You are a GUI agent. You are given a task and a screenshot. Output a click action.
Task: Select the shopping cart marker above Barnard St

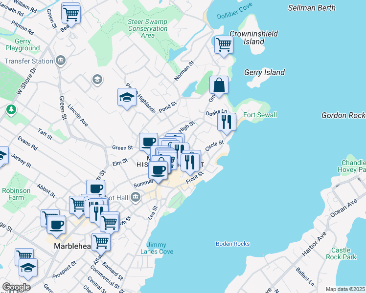(x=101, y=241)
